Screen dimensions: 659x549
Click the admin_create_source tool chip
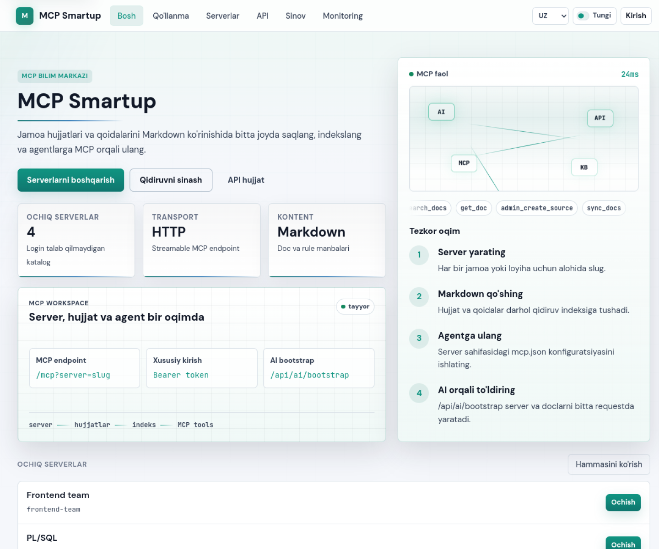tap(537, 208)
